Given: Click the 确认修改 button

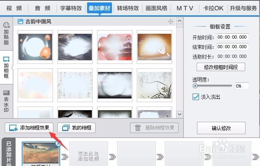Looking at the screenshot, I should pos(221,128).
